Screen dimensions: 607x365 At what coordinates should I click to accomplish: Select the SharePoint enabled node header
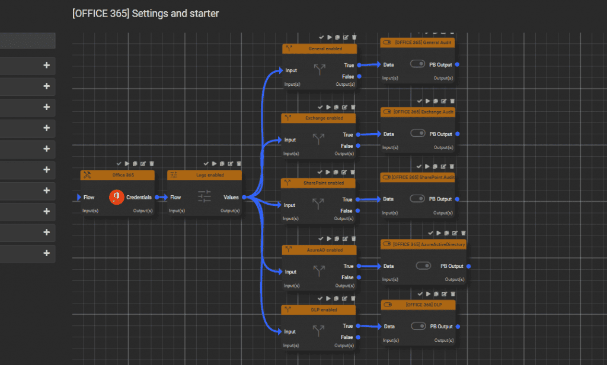[x=318, y=183]
